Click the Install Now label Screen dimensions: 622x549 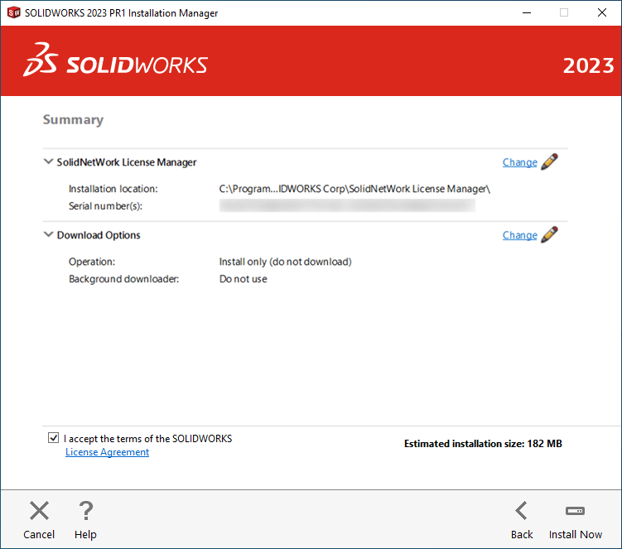click(x=575, y=534)
